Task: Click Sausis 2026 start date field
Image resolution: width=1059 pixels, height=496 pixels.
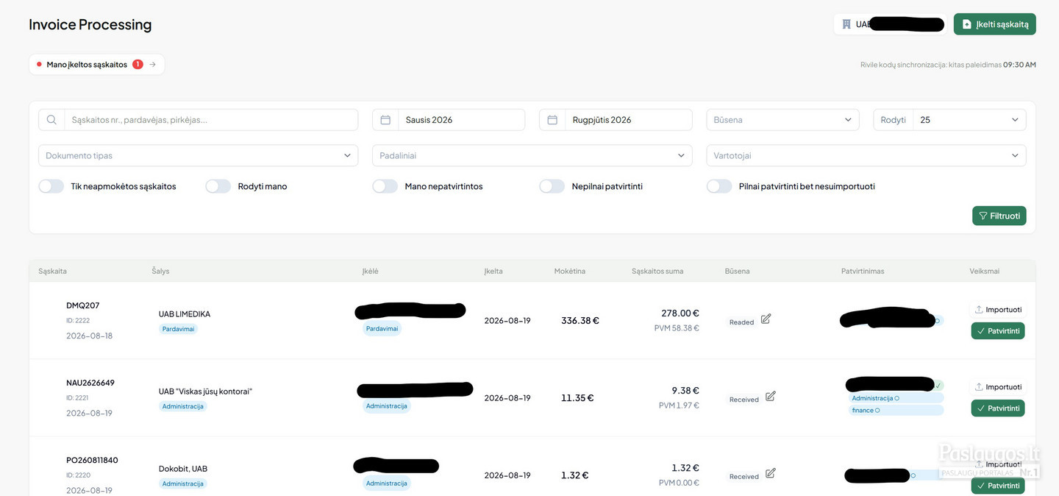Action: click(461, 120)
